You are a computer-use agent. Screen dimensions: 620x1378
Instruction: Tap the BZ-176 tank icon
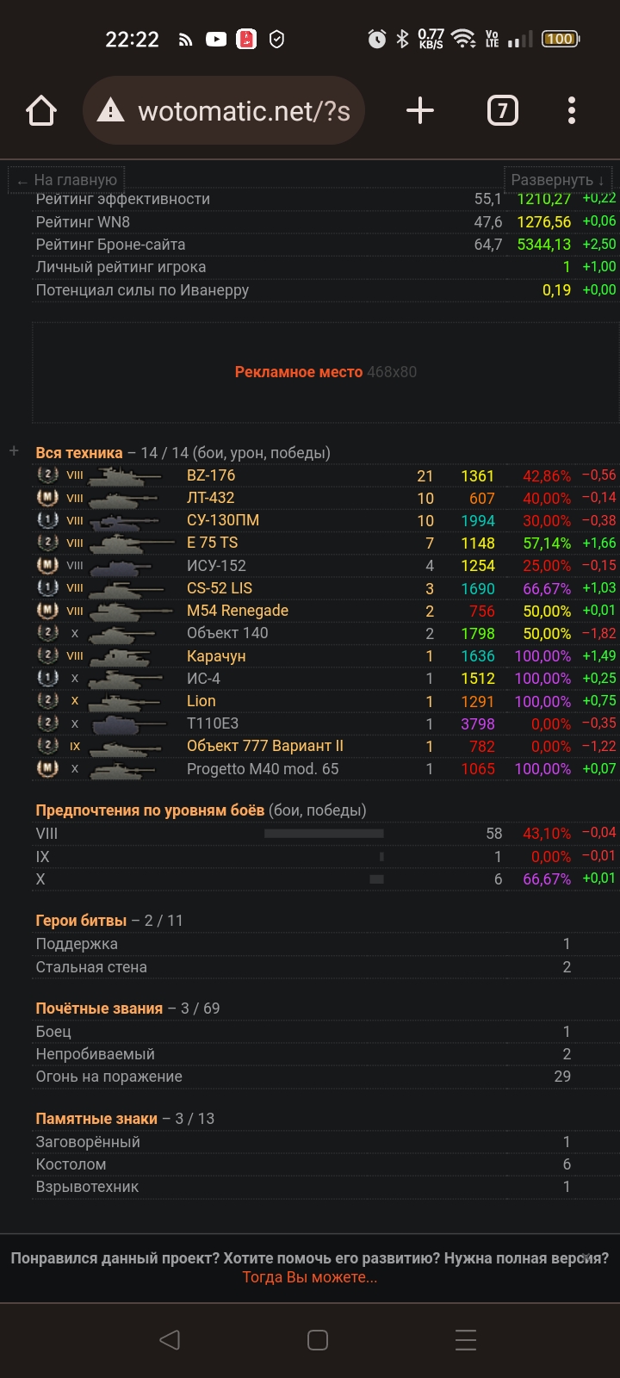pyautogui.click(x=126, y=475)
